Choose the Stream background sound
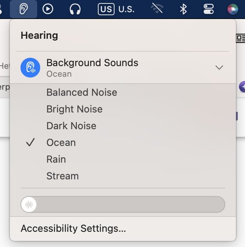This screenshot has height=247, width=245. click(x=63, y=176)
